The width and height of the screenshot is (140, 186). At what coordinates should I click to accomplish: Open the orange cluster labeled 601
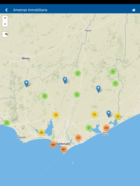tap(64, 150)
